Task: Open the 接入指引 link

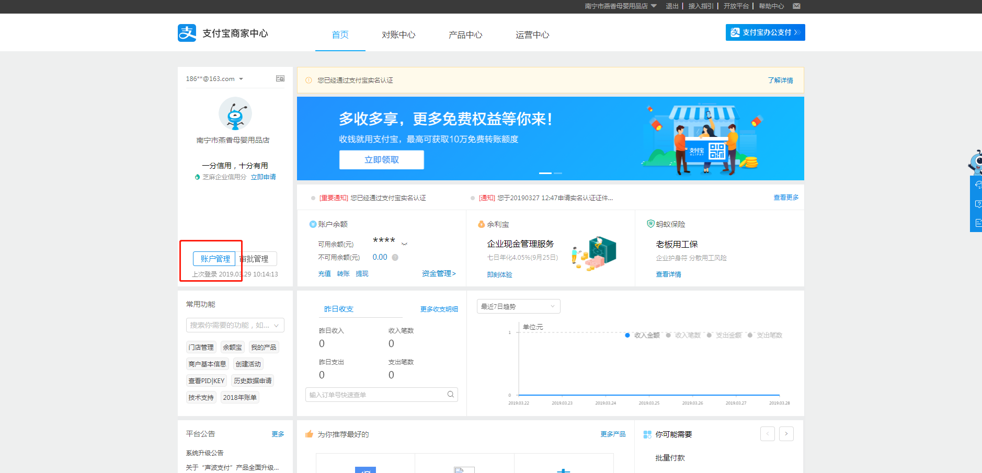Action: pos(701,6)
